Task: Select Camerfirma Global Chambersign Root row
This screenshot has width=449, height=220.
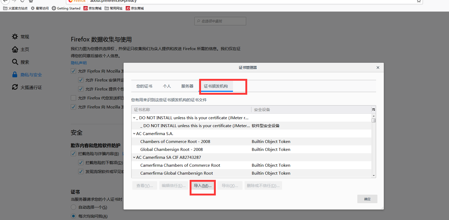Action: [251, 173]
